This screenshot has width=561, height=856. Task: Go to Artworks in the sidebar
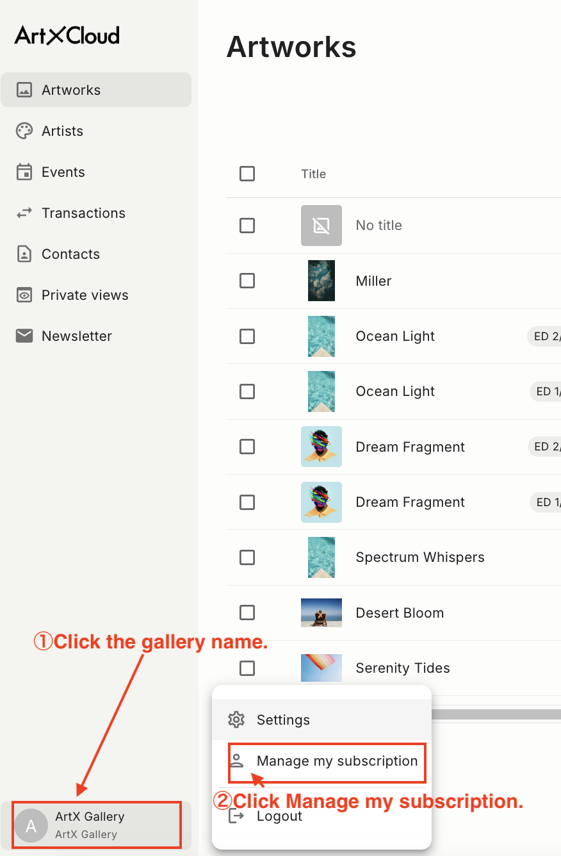pos(96,90)
